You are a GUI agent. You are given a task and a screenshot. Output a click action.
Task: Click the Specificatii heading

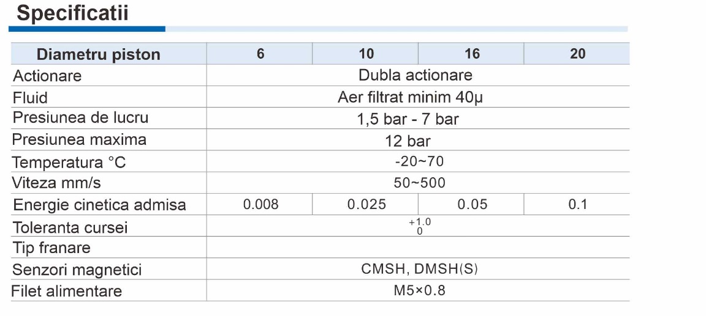point(72,13)
